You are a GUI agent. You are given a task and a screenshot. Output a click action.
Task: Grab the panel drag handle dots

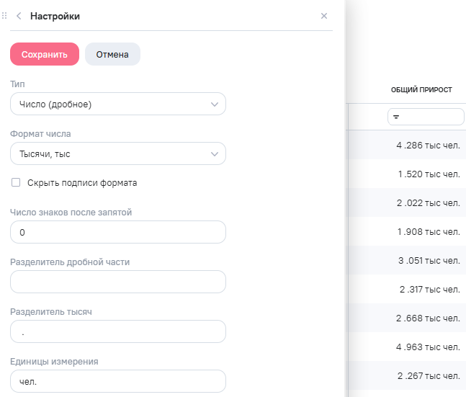pyautogui.click(x=4, y=16)
